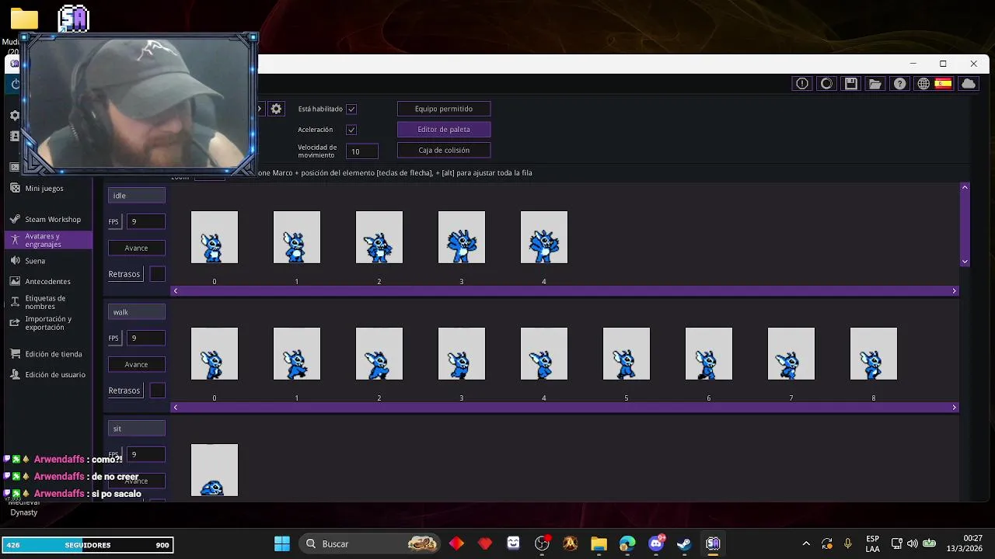
Task: Click the Equipo permitido button
Action: click(444, 109)
